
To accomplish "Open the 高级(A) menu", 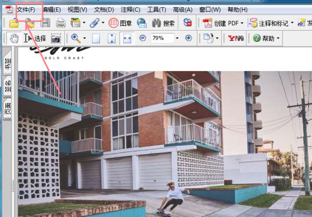I will pos(183,9).
